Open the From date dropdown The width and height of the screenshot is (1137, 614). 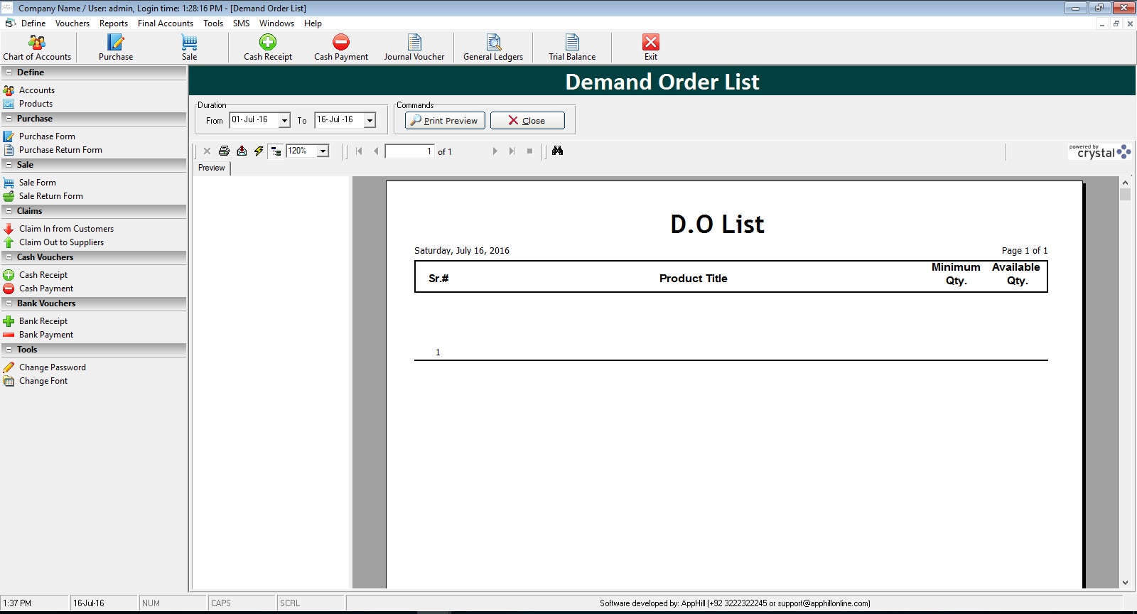point(284,121)
